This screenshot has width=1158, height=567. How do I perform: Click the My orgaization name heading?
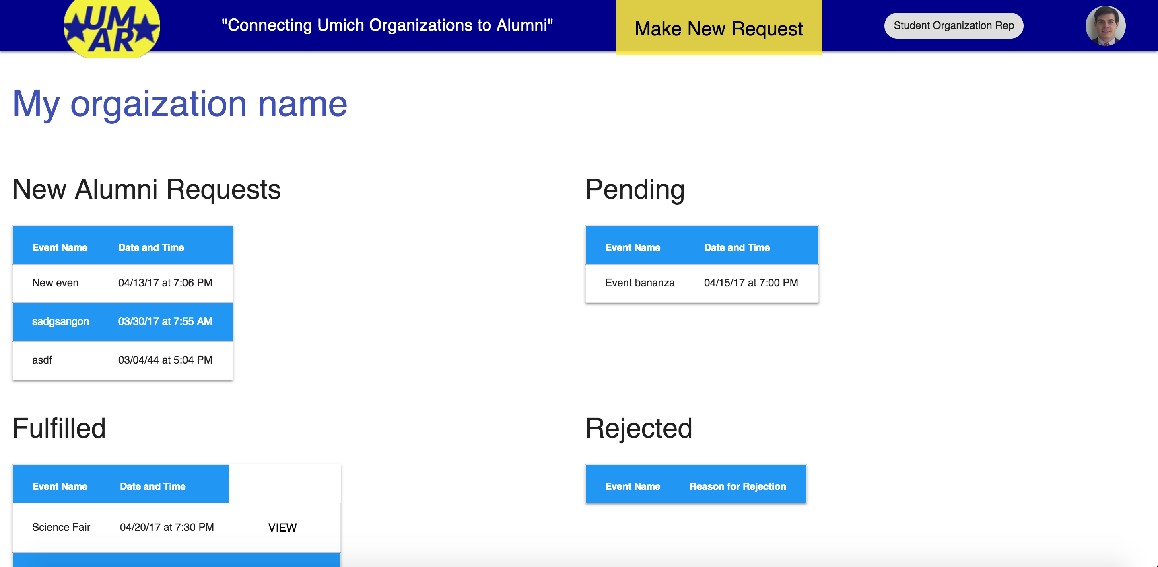pyautogui.click(x=180, y=104)
